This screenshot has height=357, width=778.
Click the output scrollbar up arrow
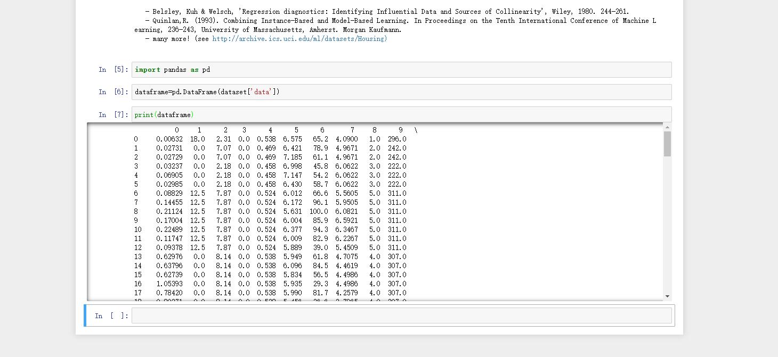(x=667, y=127)
